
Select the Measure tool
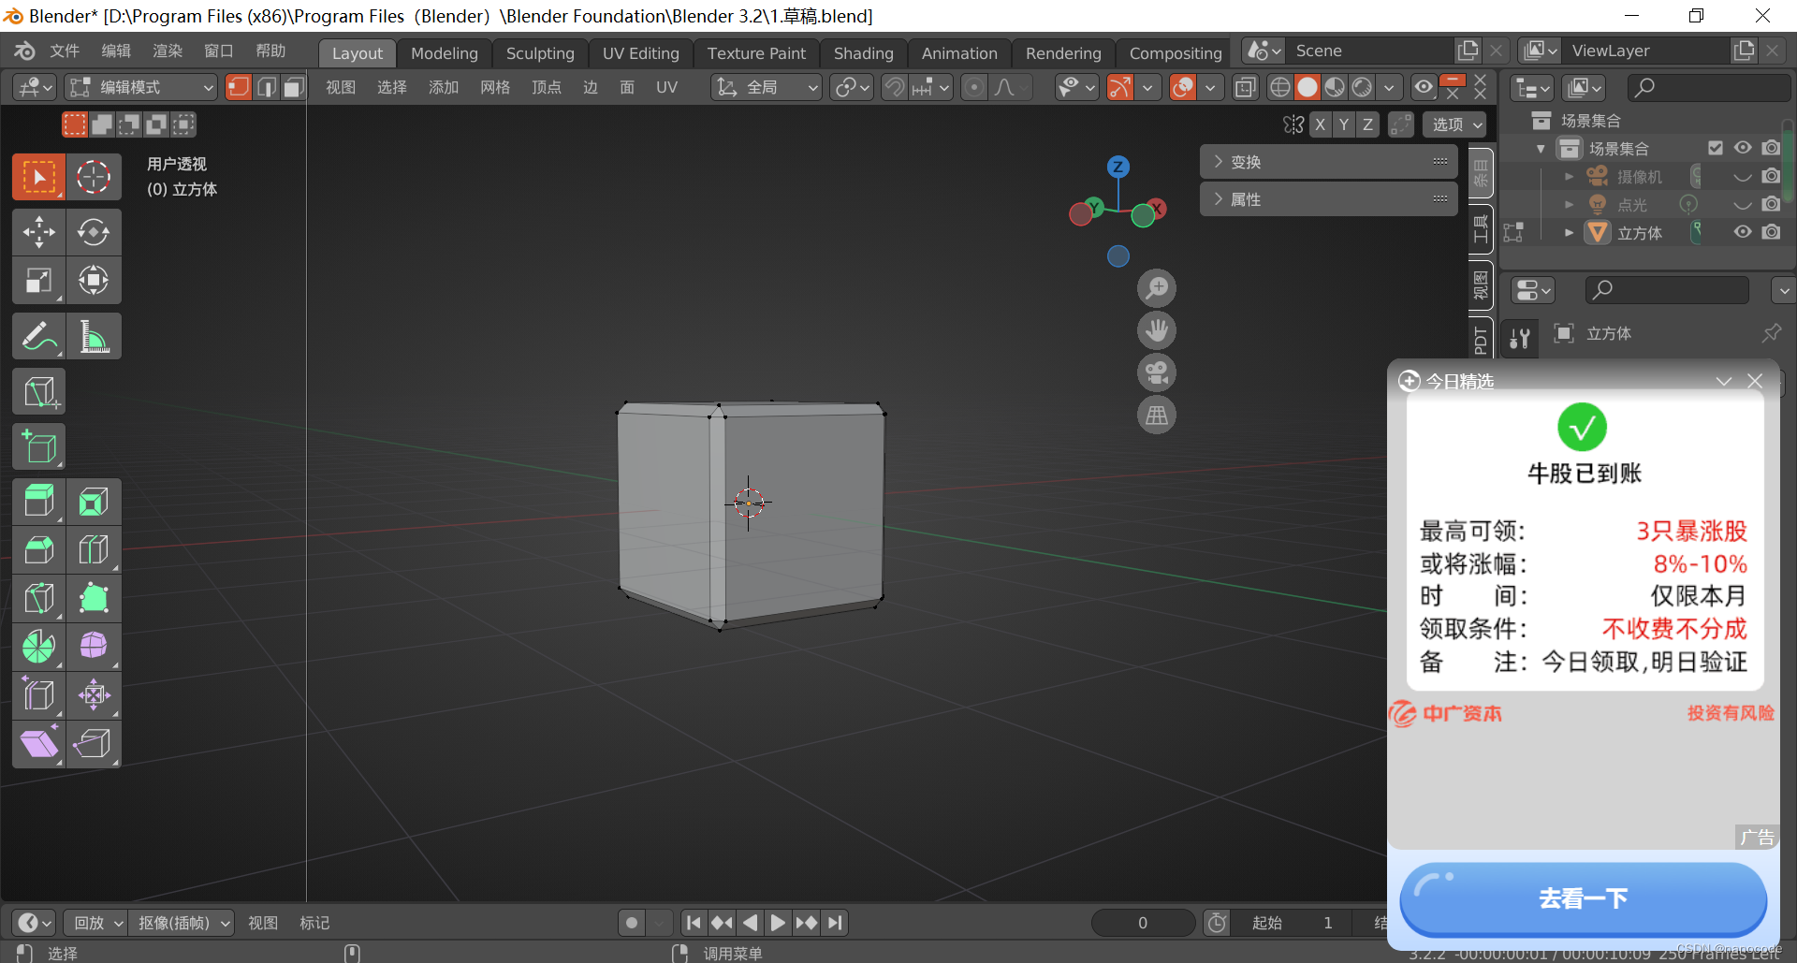point(94,336)
